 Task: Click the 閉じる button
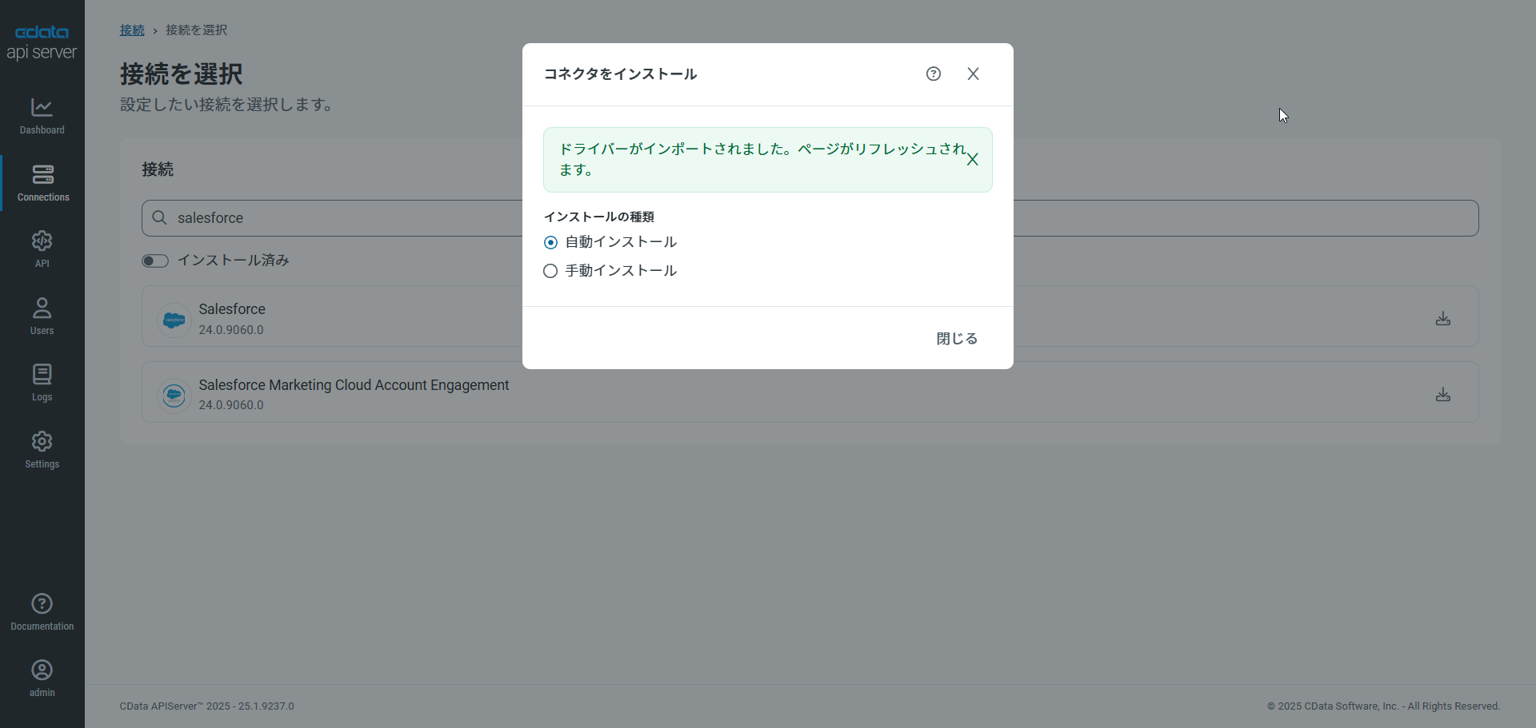point(957,338)
